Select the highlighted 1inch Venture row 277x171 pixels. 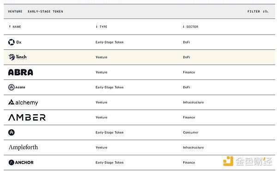tap(139, 57)
